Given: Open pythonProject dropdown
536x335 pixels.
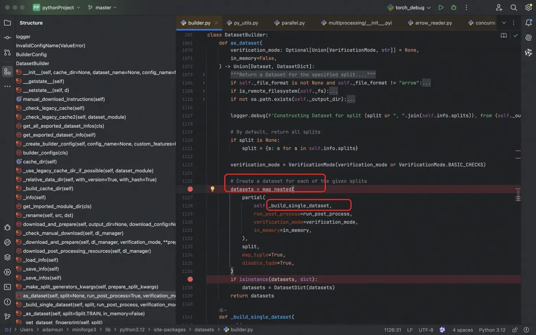Looking at the screenshot, I should (x=57, y=7).
